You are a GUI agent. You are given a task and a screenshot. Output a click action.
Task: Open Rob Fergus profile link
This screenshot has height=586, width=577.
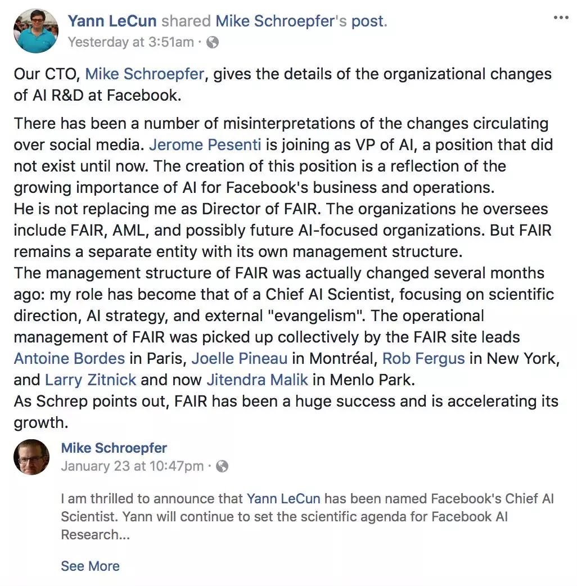423,358
